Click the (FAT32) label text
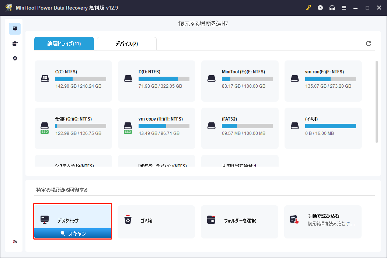The width and height of the screenshot is (387, 258). [229, 119]
